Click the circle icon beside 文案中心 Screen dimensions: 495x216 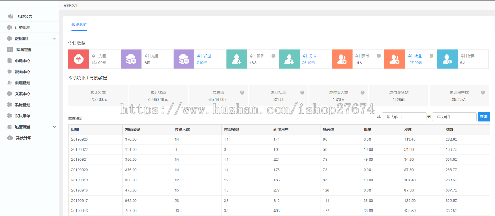[x=9, y=93]
